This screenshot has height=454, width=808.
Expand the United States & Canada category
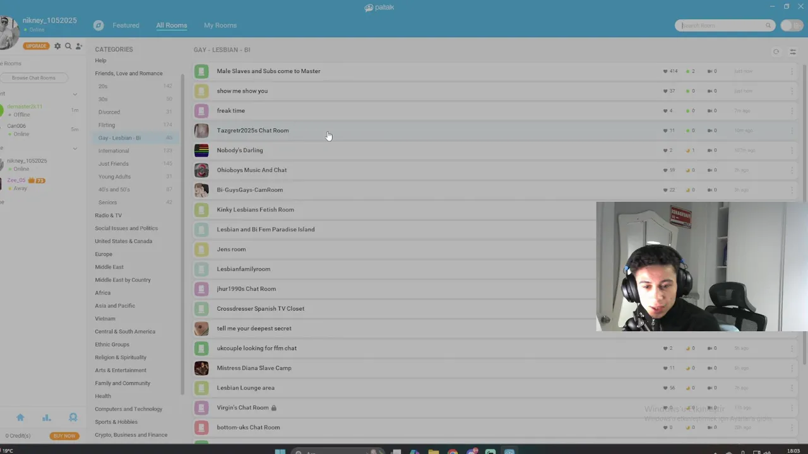point(123,242)
